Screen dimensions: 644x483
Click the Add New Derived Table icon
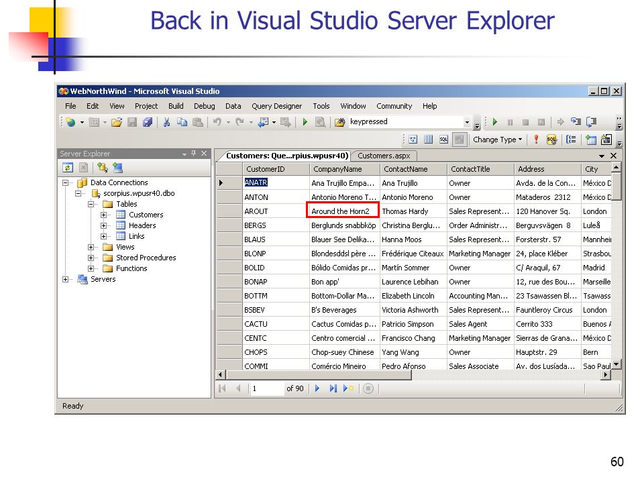pyautogui.click(x=606, y=140)
